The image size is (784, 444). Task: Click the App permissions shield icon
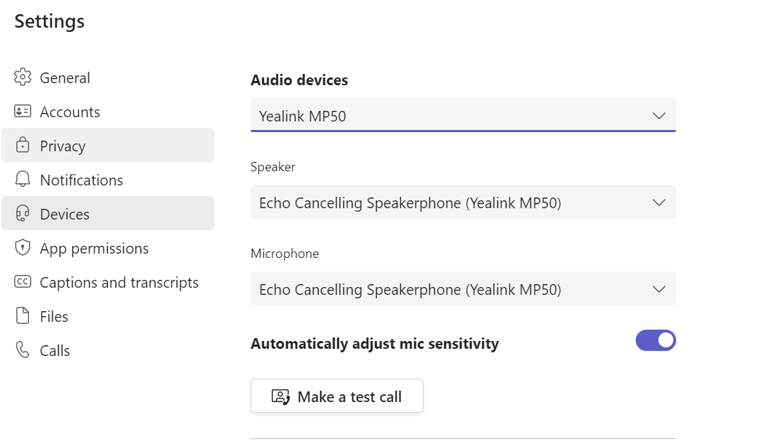[x=23, y=247]
